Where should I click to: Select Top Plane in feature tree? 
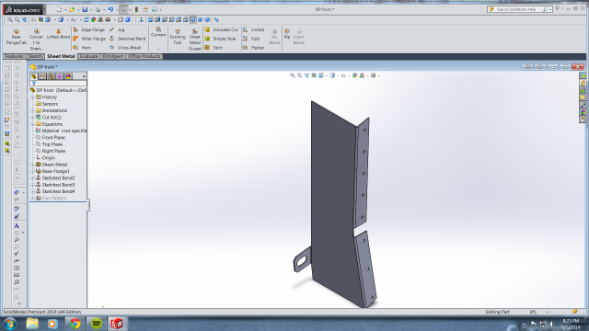[x=49, y=144]
